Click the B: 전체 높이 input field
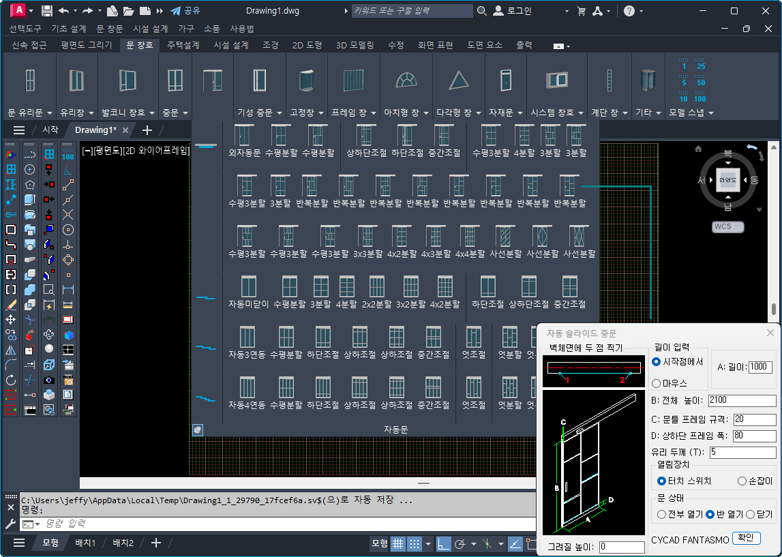 tap(742, 401)
